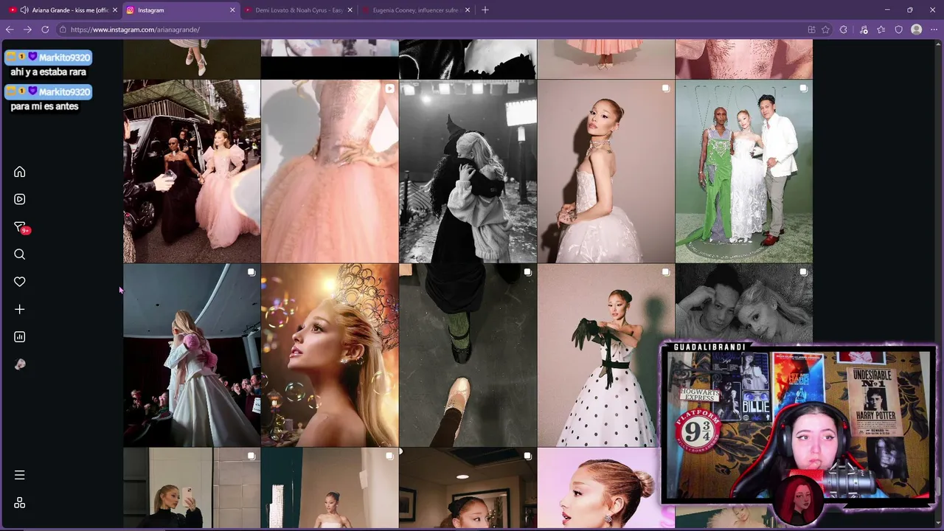Open white gown portrait on beige background
This screenshot has height=531, width=944.
[x=605, y=171]
